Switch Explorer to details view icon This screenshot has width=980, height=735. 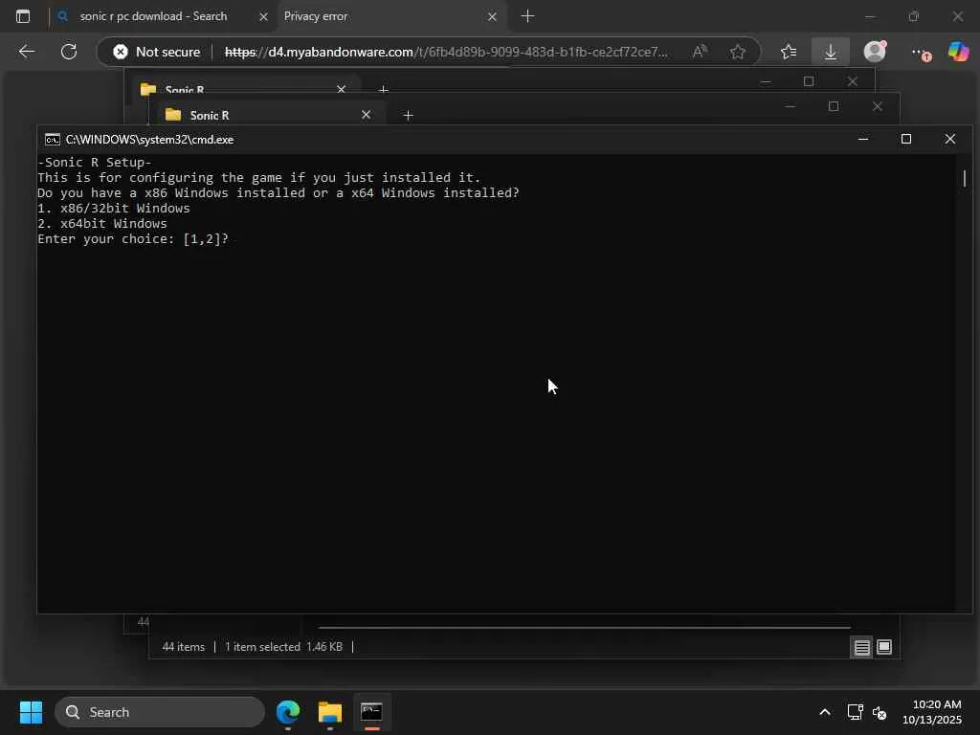click(x=862, y=648)
